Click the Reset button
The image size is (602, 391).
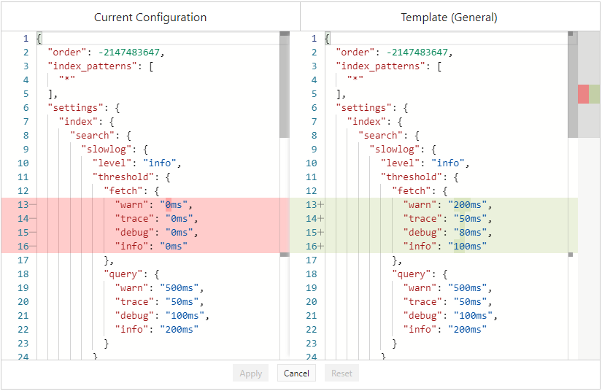pos(341,373)
